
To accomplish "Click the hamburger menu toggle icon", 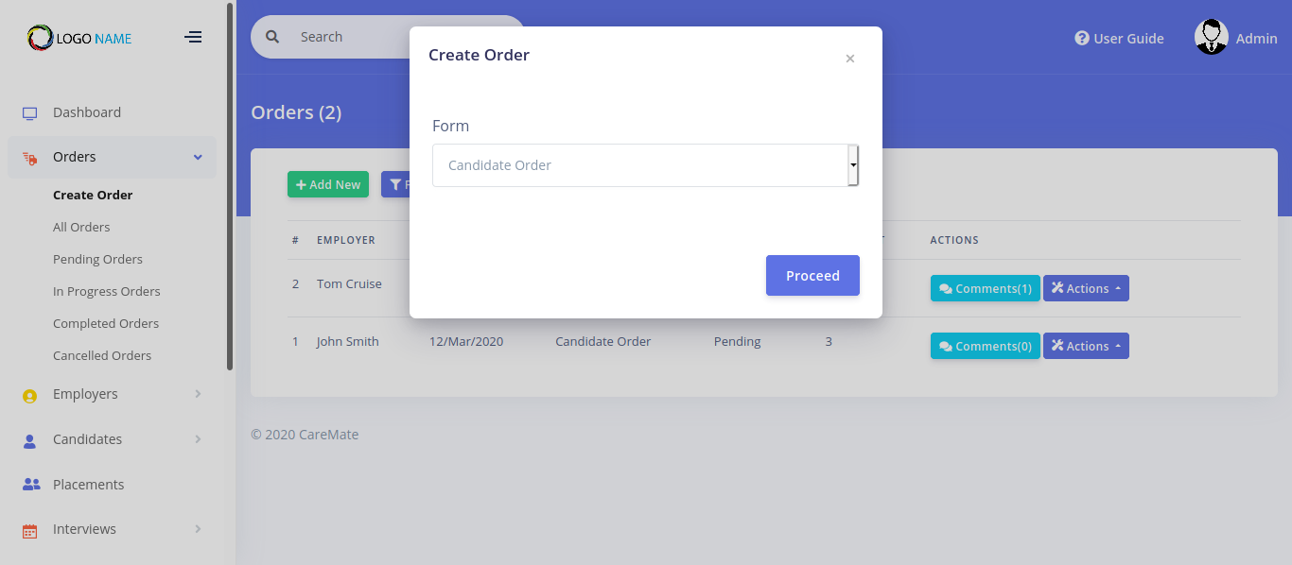I will click(193, 37).
